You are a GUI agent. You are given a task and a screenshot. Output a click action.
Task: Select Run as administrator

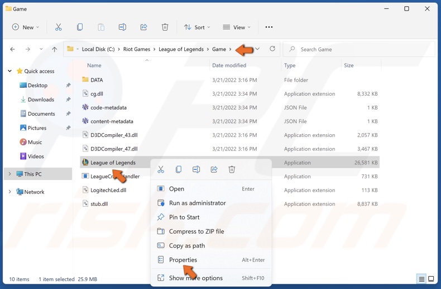[211, 203]
